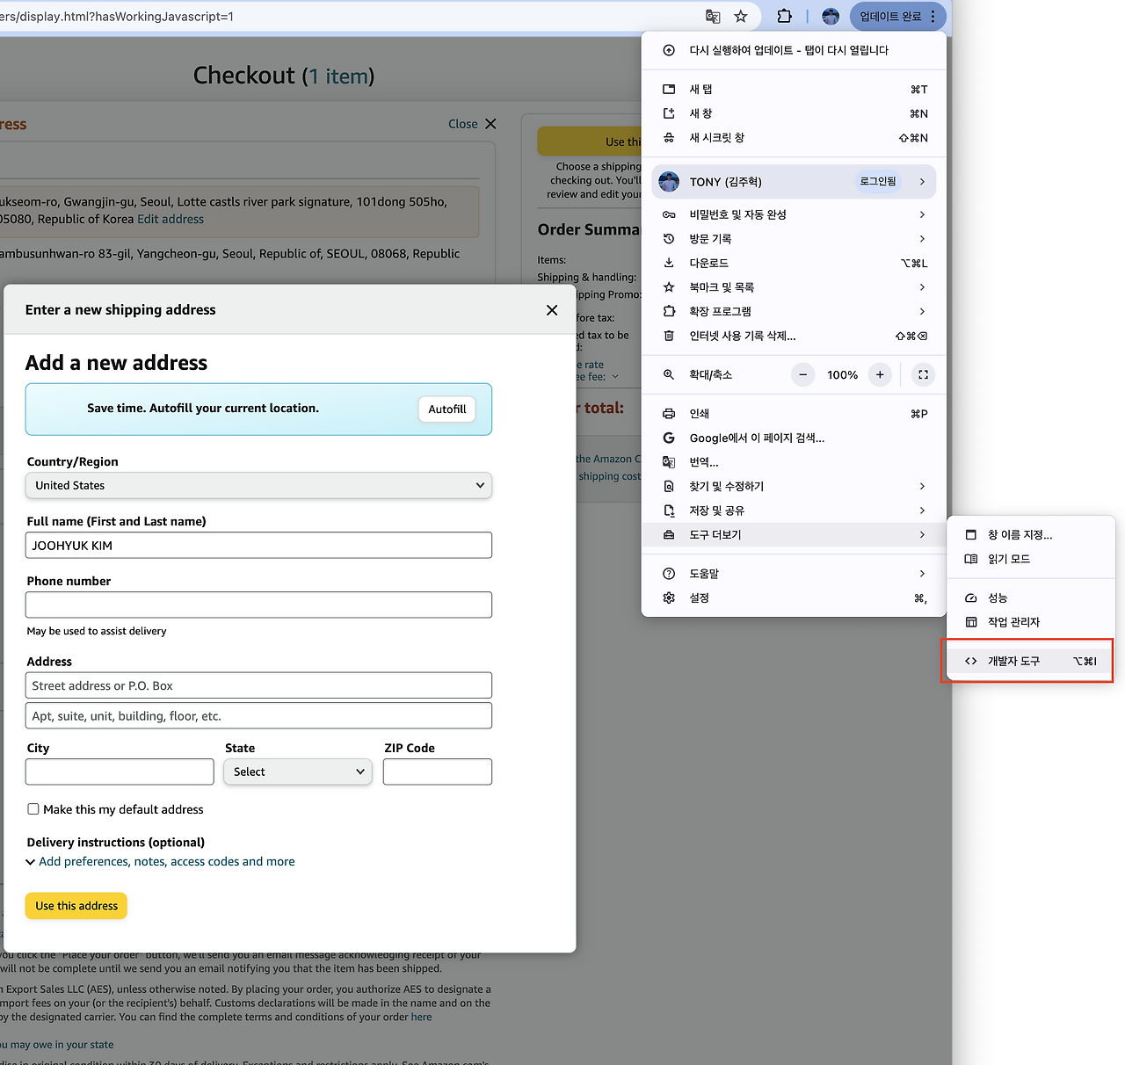
Task: Select 성능 performance submenu item
Action: 1031,598
